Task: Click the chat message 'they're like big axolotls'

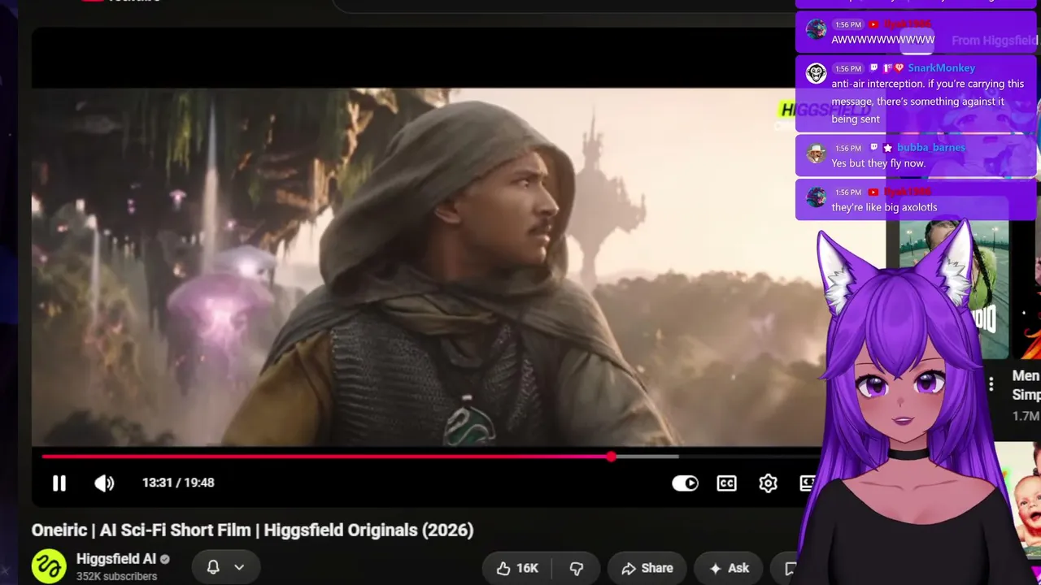Action: (x=884, y=207)
